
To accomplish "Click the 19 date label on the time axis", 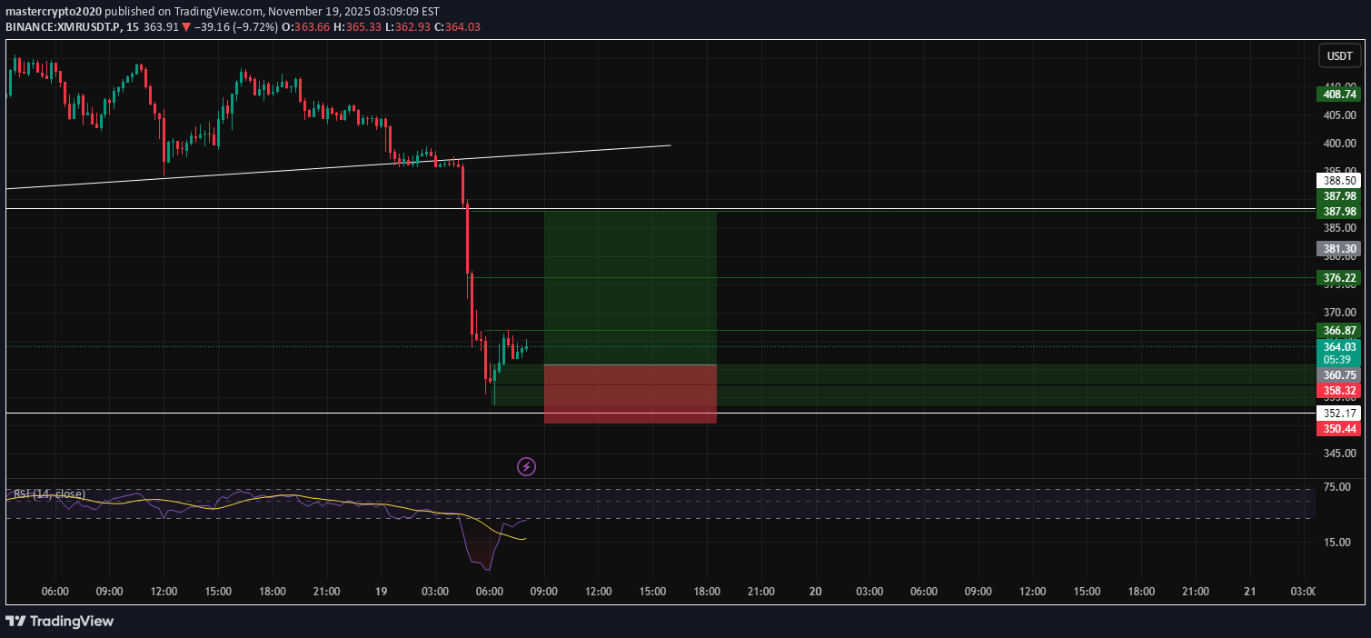I will point(381,592).
